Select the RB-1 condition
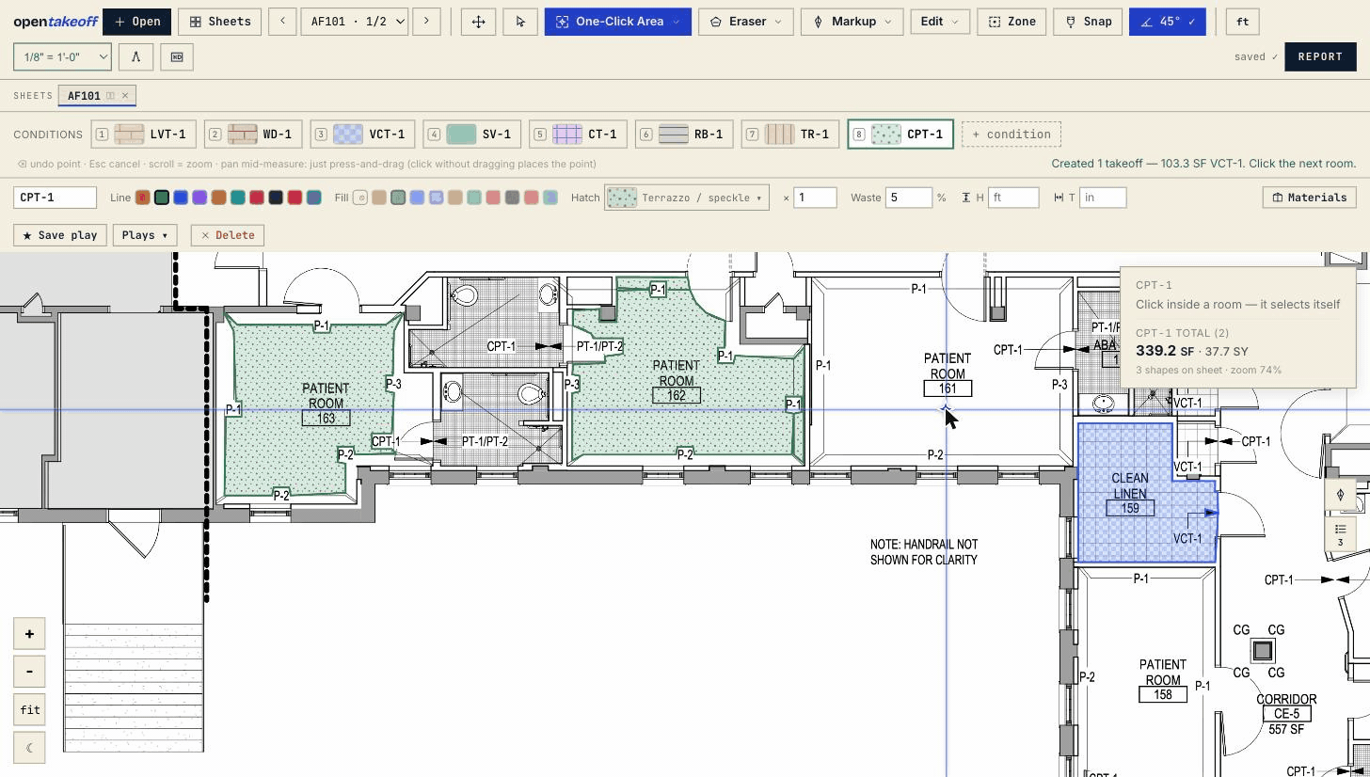The width and height of the screenshot is (1370, 777). [x=684, y=135]
